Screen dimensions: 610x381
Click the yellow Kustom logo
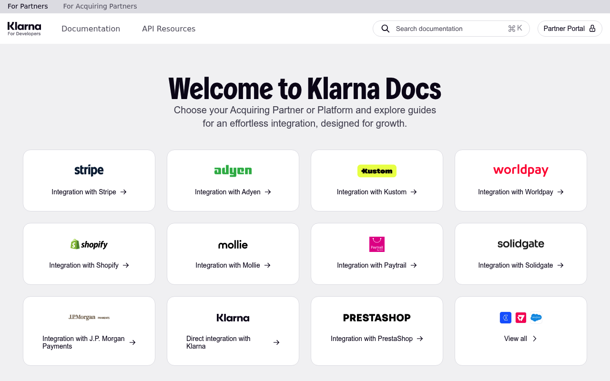pos(377,171)
